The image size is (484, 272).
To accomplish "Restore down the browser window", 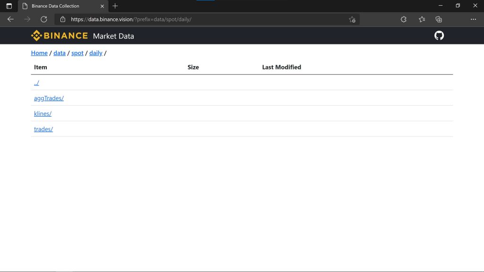I will [458, 6].
